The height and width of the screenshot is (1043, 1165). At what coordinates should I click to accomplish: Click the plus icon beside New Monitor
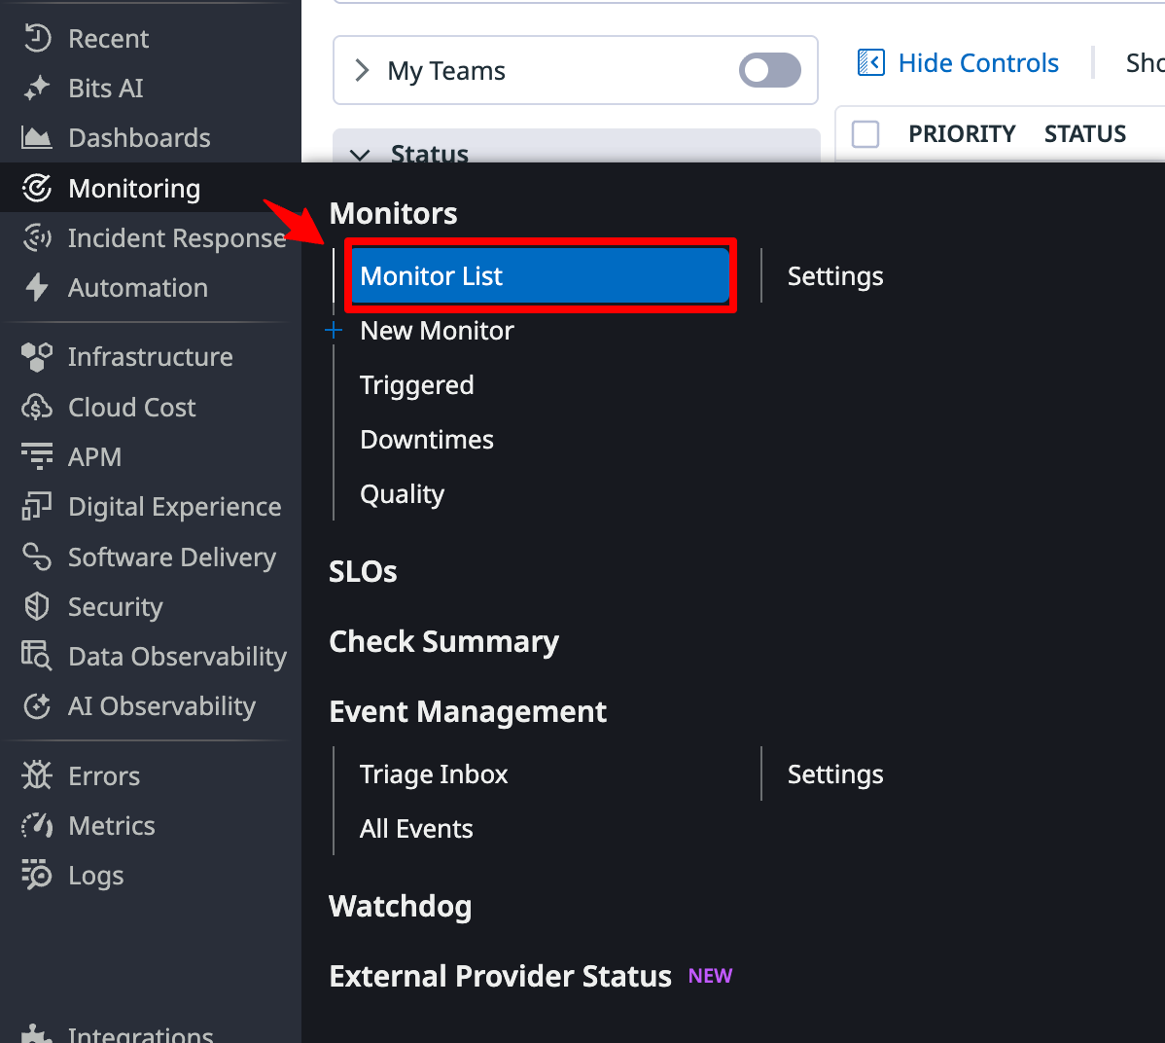tap(334, 331)
